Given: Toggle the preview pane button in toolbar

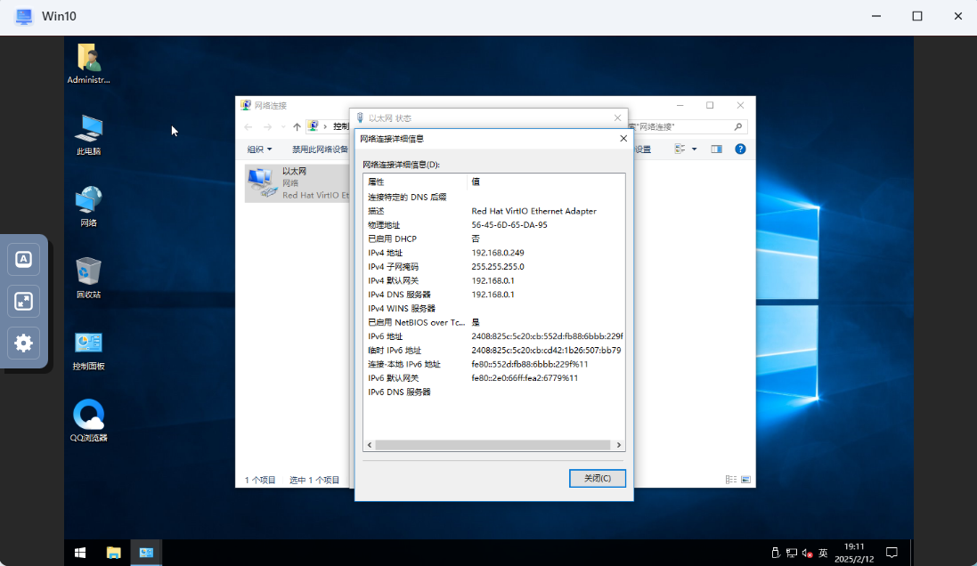Looking at the screenshot, I should (x=716, y=149).
